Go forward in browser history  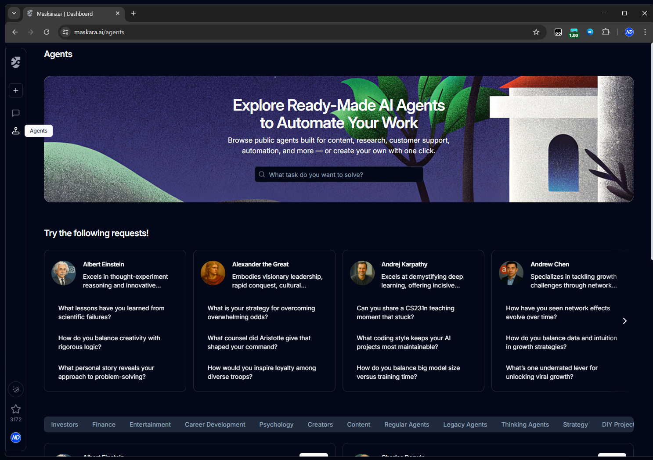[x=31, y=32]
